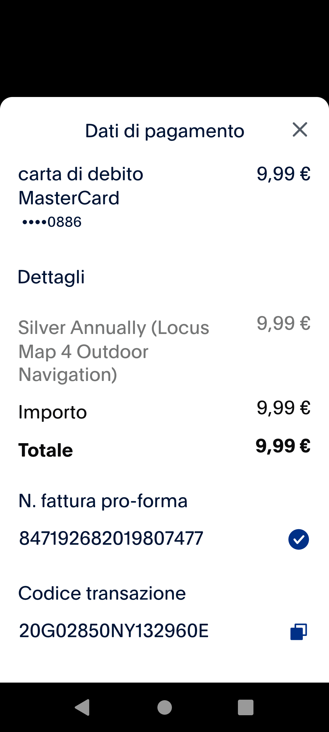Viewport: 329px width, 732px height.
Task: Tap the bold total amount 9,99 €
Action: [x=283, y=446]
